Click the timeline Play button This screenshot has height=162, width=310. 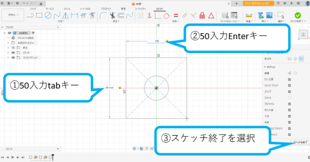[12, 157]
